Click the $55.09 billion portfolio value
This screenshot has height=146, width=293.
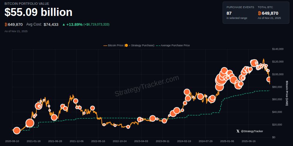[x=39, y=12]
